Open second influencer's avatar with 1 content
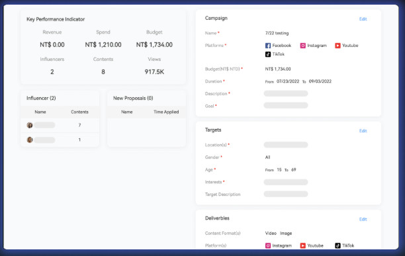The width and height of the screenshot is (405, 256). pos(30,140)
